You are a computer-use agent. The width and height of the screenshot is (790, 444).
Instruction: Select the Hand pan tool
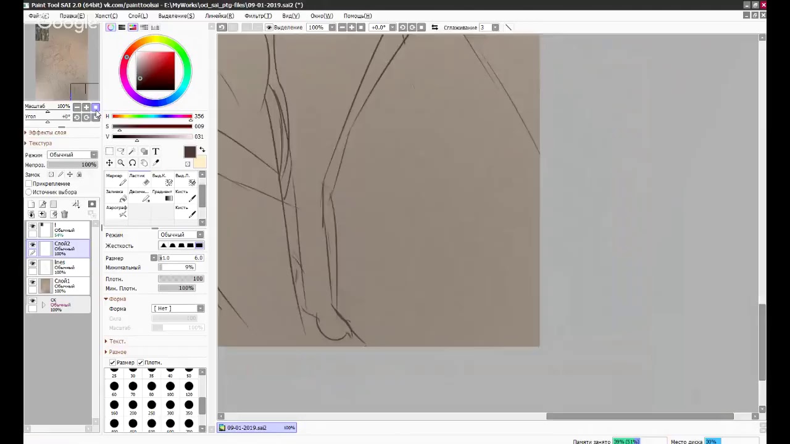click(x=144, y=163)
